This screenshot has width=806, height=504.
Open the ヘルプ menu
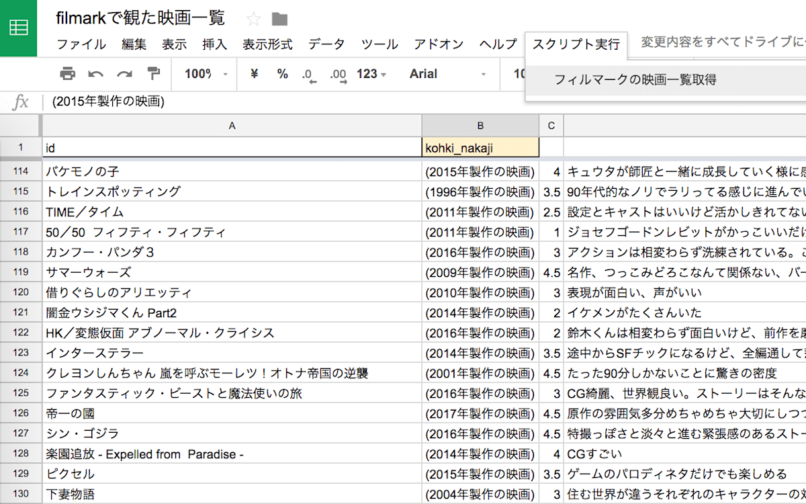(498, 44)
